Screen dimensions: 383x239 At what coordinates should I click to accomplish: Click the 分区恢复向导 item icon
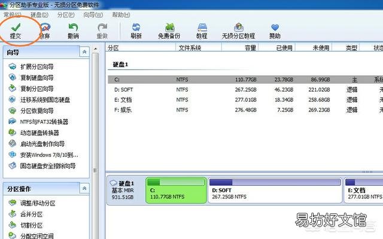[x=12, y=110]
